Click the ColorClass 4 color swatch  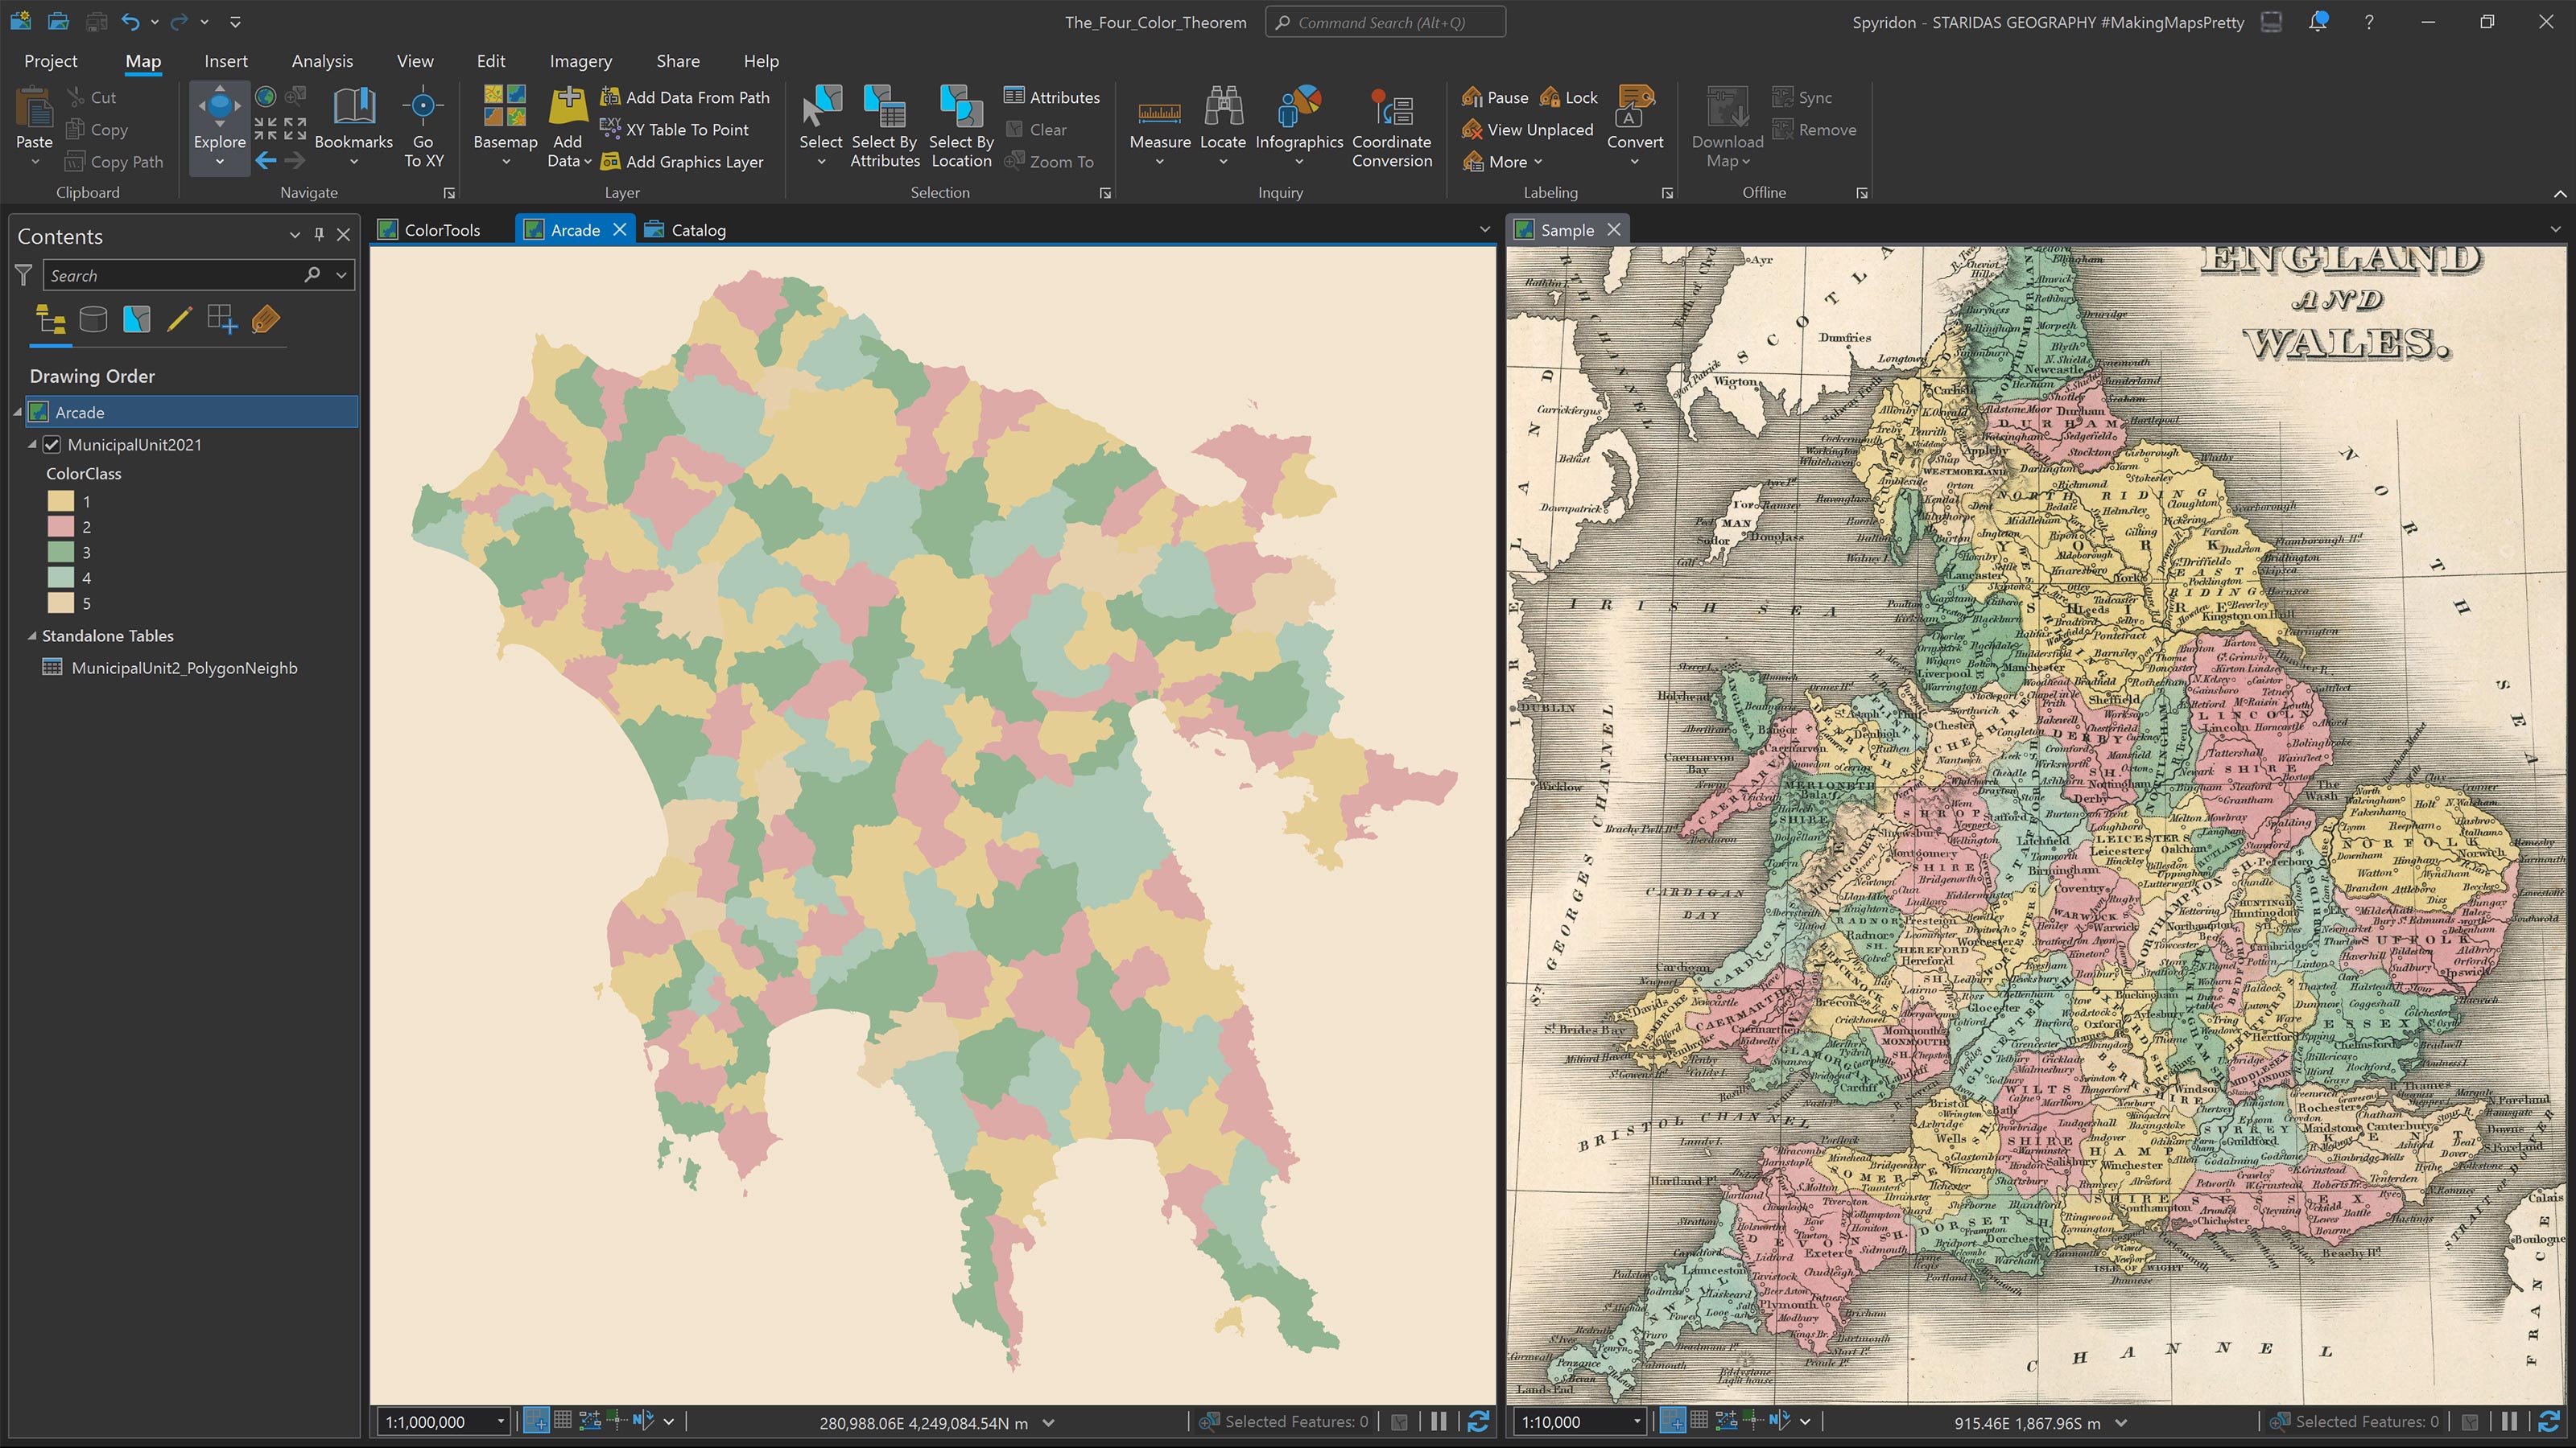[x=61, y=578]
